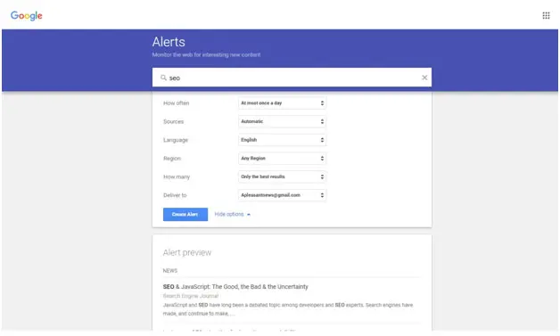This screenshot has height=336, width=560.
Task: Click the 'seo' search input field
Action: (292, 78)
